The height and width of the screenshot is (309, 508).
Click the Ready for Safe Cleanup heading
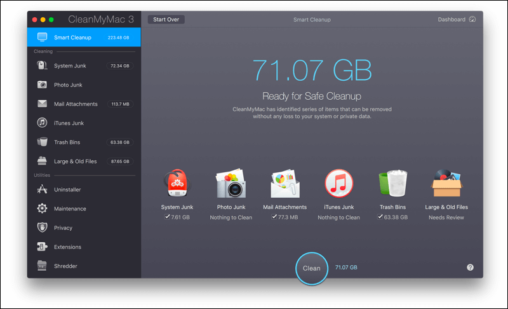pyautogui.click(x=312, y=96)
